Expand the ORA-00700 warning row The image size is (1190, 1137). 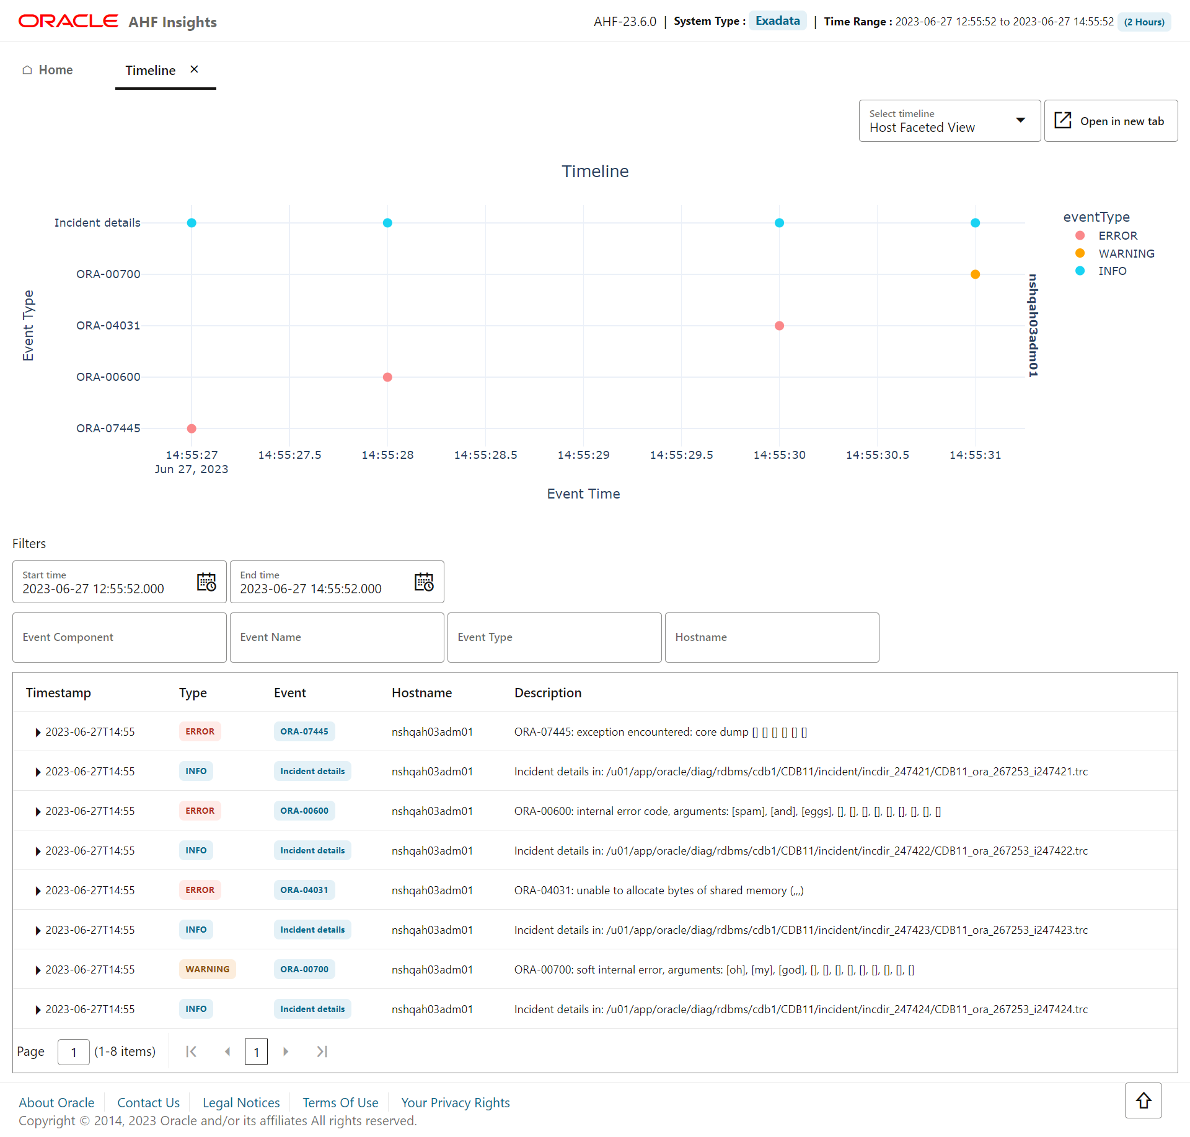point(38,970)
